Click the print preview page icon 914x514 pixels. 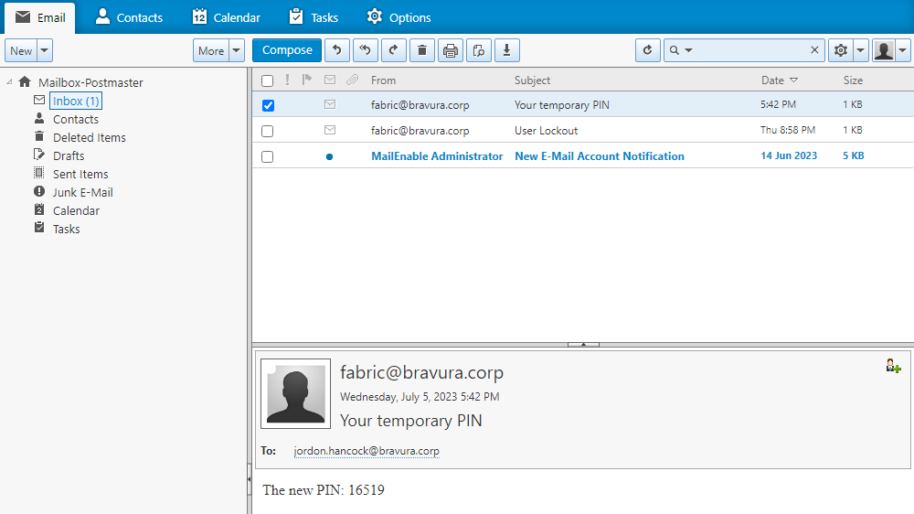click(x=479, y=50)
